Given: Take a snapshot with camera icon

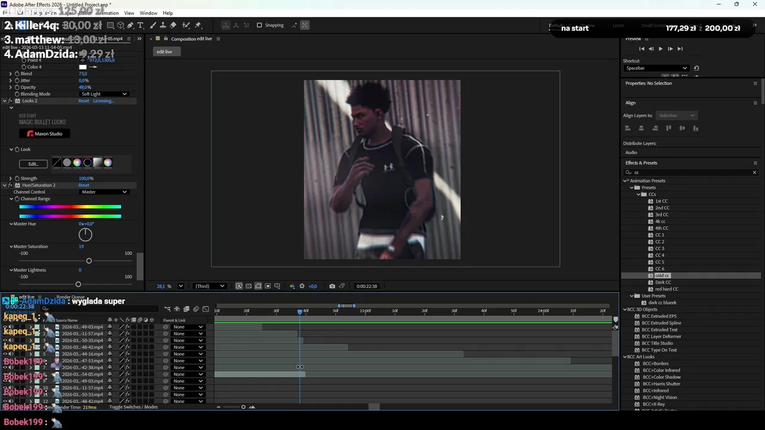Looking at the screenshot, I should coord(332,286).
